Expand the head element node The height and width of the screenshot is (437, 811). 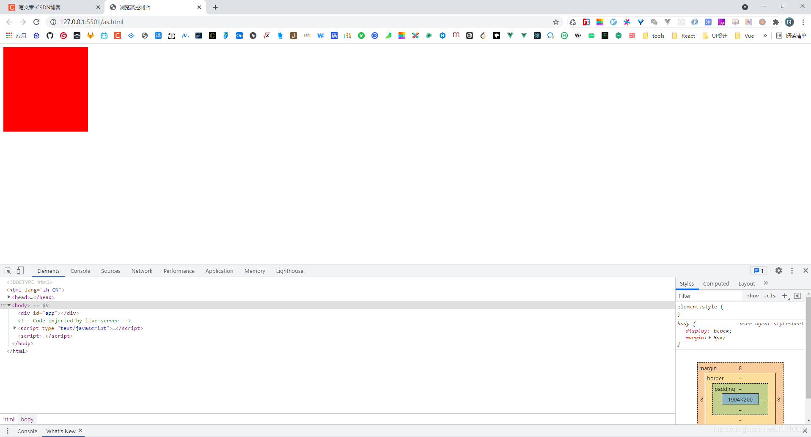[9, 297]
